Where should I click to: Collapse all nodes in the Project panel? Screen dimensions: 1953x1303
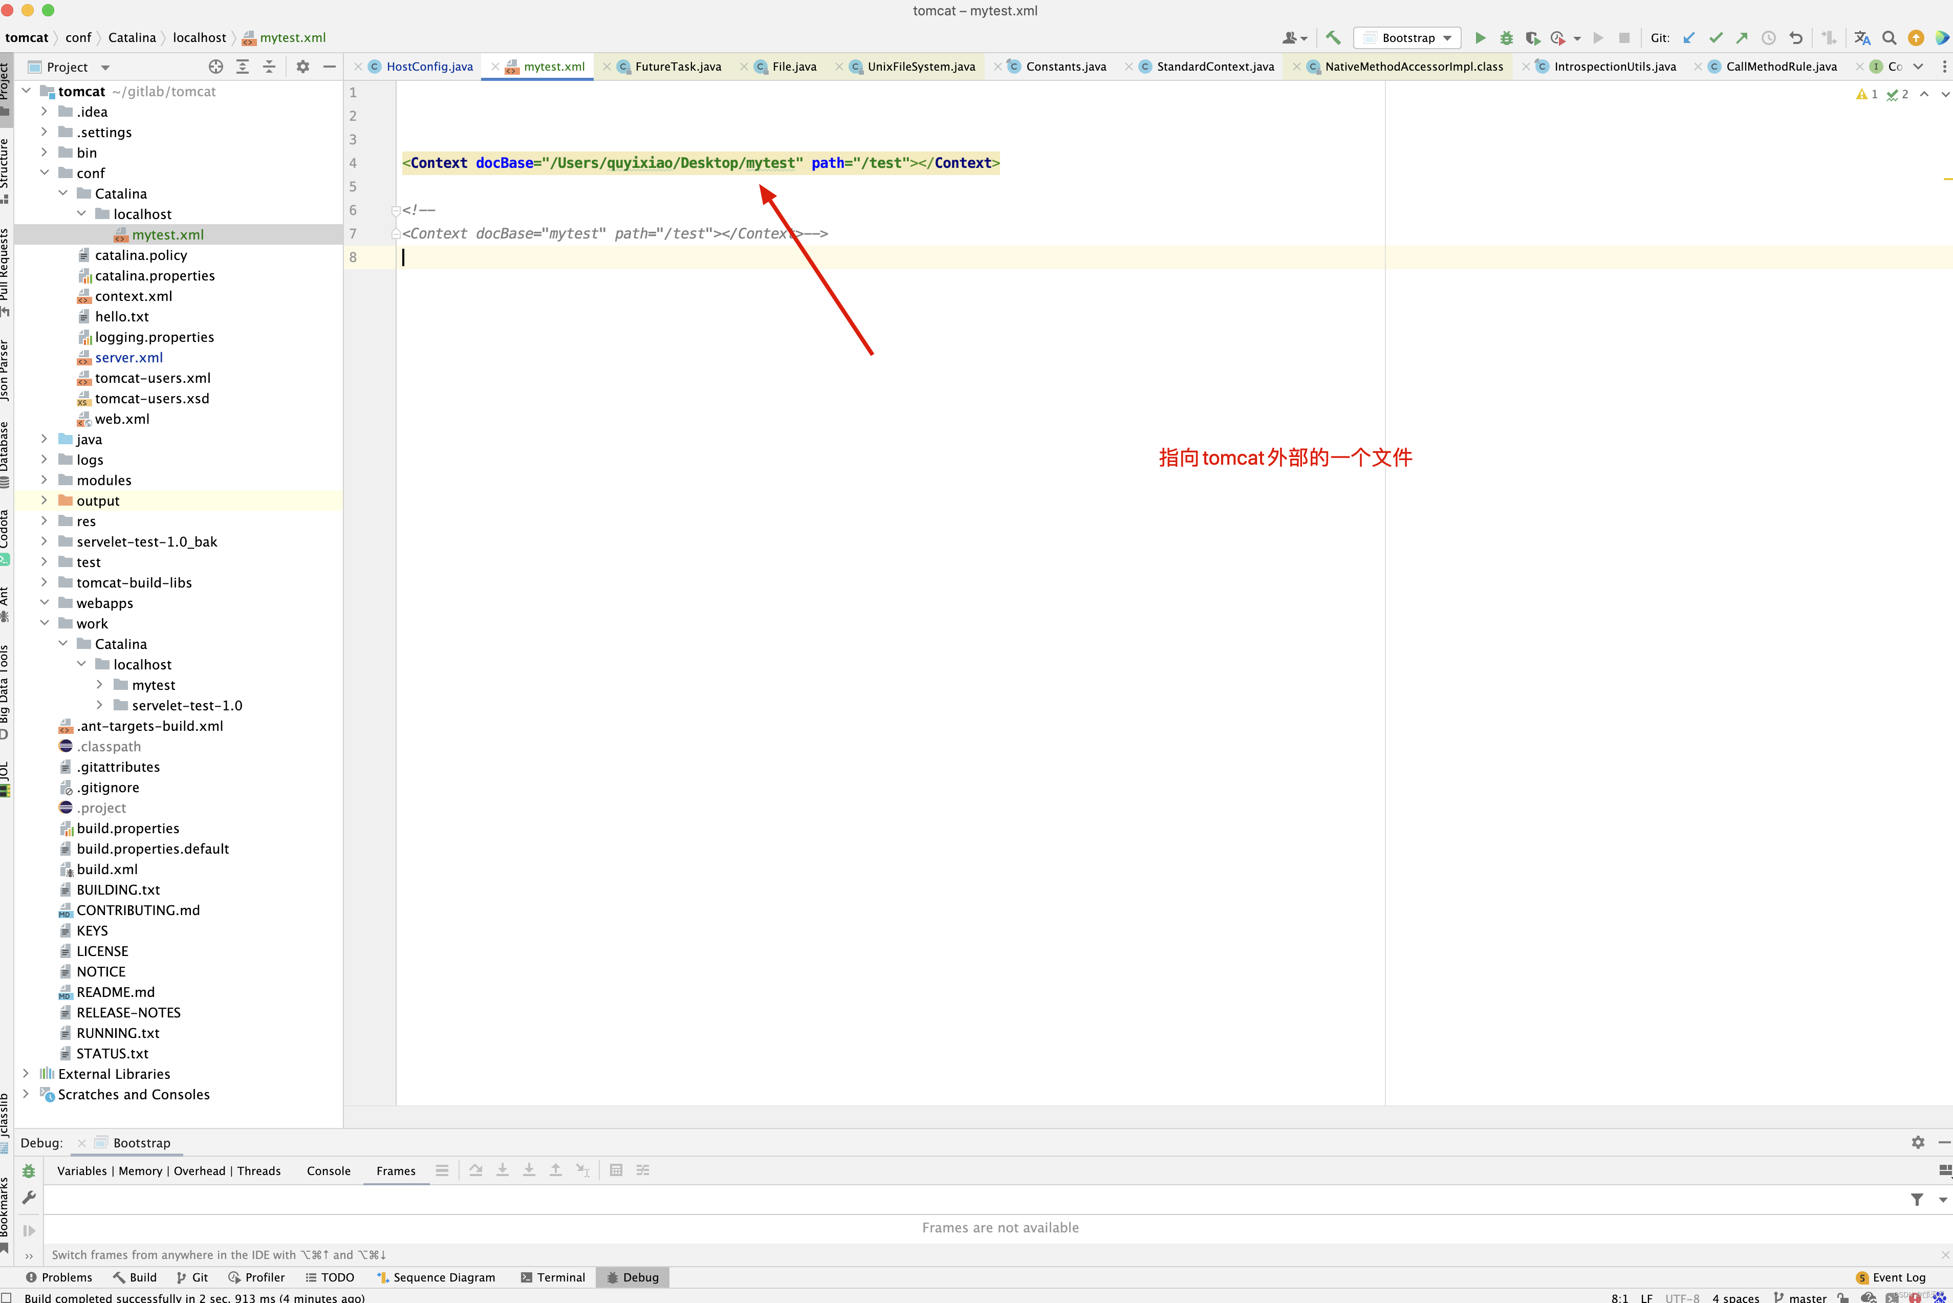coord(269,67)
